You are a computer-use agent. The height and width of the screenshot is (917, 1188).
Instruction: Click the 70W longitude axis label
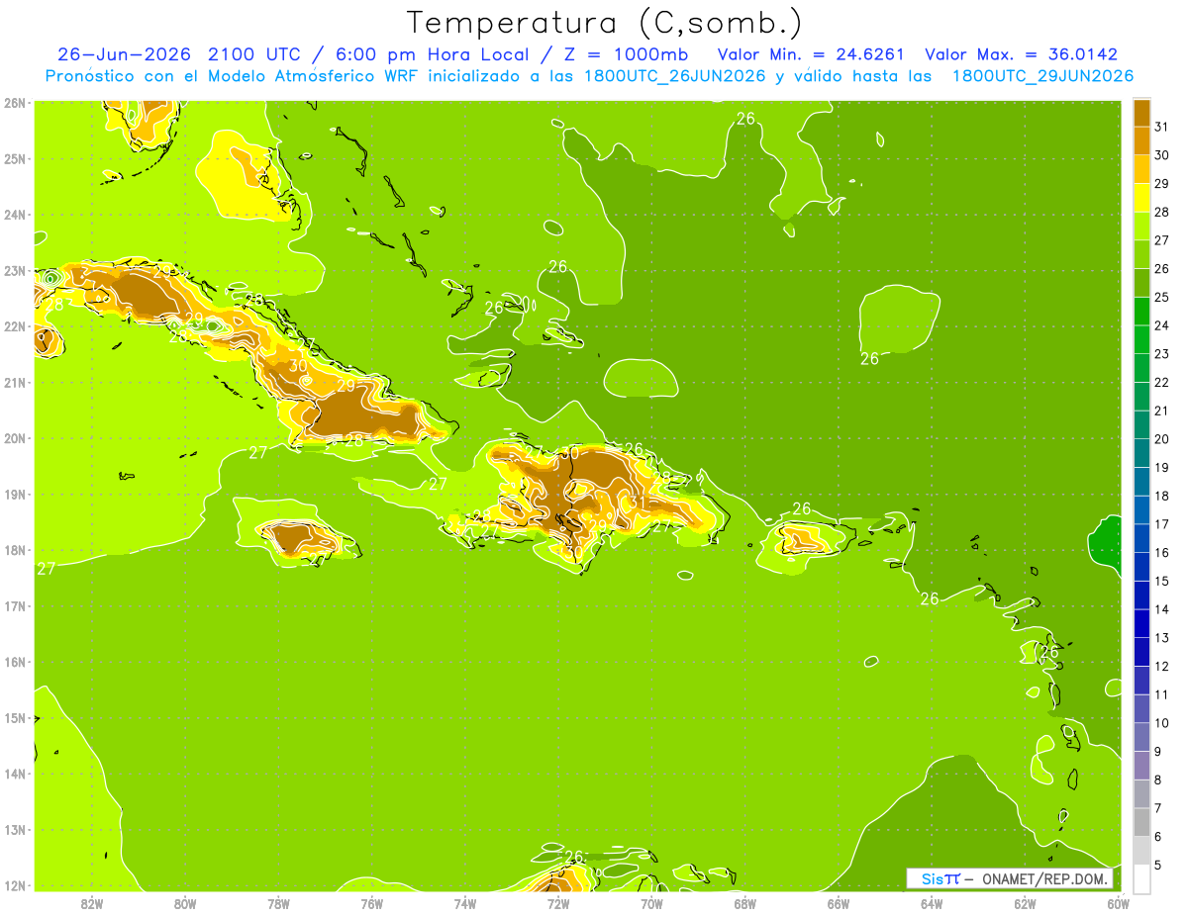(x=651, y=903)
